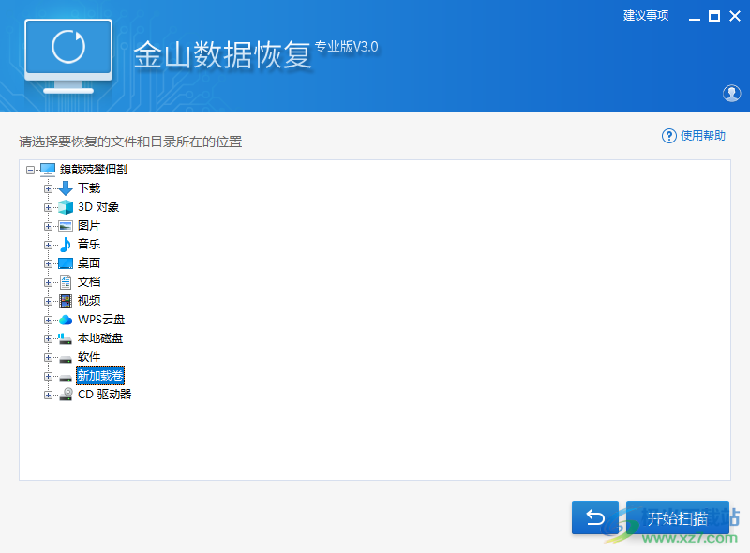Viewport: 750px width, 553px height.
Task: Click the 开始扫描 button
Action: (x=677, y=517)
